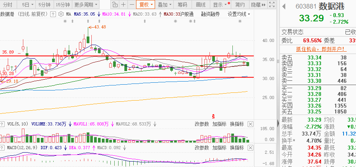Open the 叠加 overlay dropdown
356x167 pixels.
(x=164, y=5)
